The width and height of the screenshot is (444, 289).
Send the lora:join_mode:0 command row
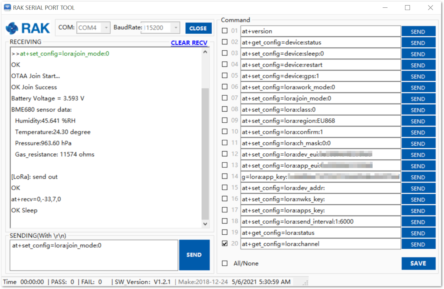[x=418, y=99]
